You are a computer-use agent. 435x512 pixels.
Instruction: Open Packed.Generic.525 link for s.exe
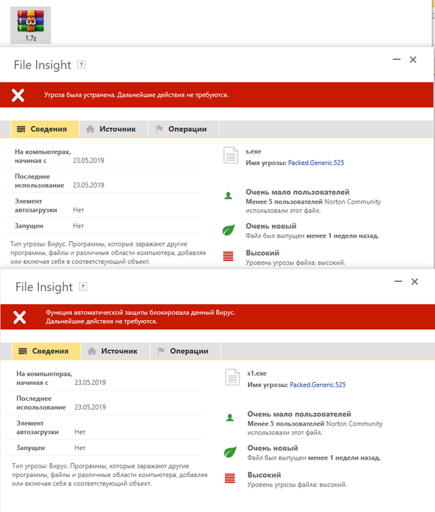coord(316,163)
